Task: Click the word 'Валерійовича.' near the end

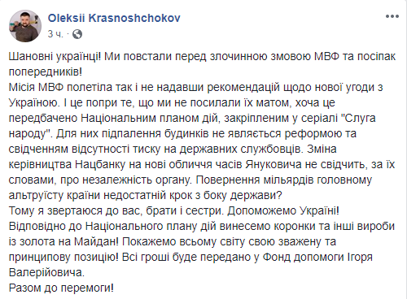Action: pos(46,272)
